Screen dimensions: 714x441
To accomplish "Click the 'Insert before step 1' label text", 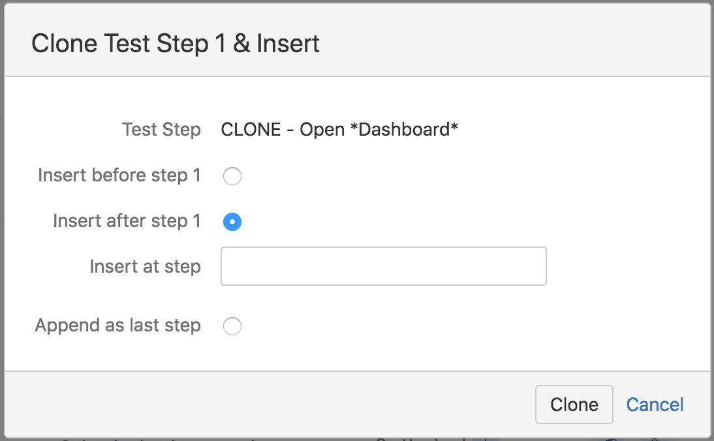I will [119, 175].
